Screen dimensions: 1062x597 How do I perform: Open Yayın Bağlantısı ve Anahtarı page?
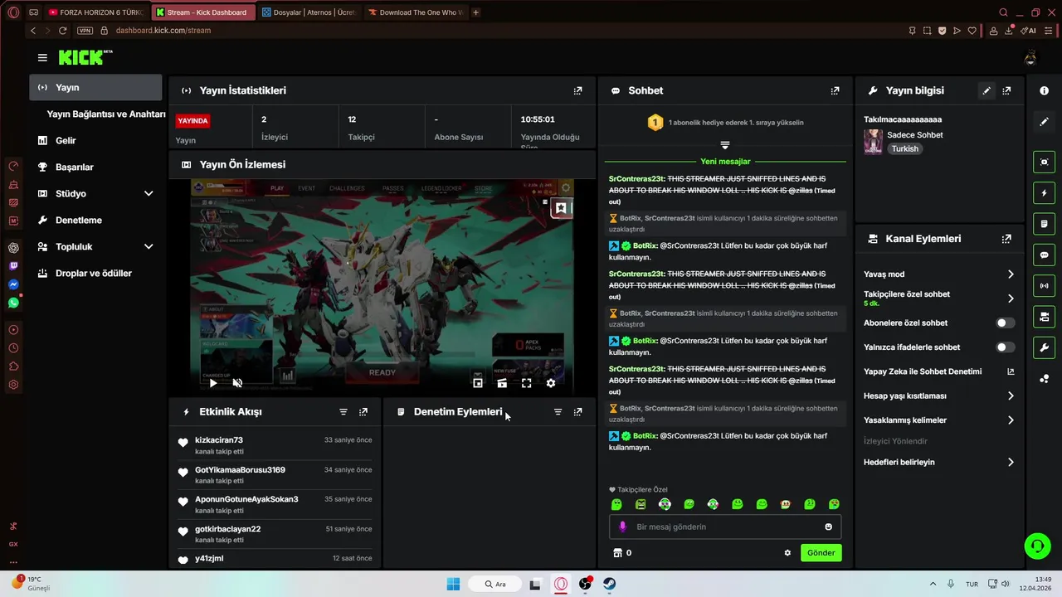click(106, 114)
